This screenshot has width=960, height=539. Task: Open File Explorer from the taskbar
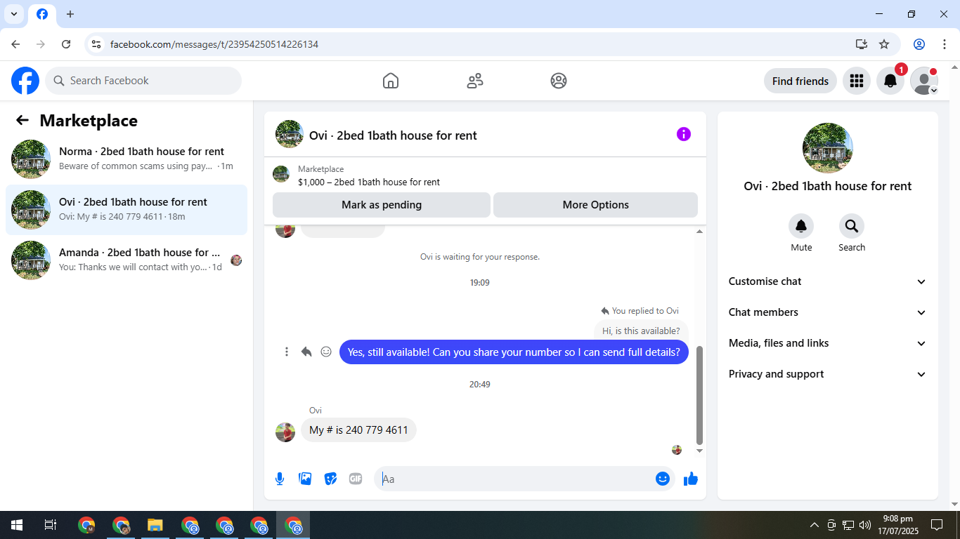155,525
